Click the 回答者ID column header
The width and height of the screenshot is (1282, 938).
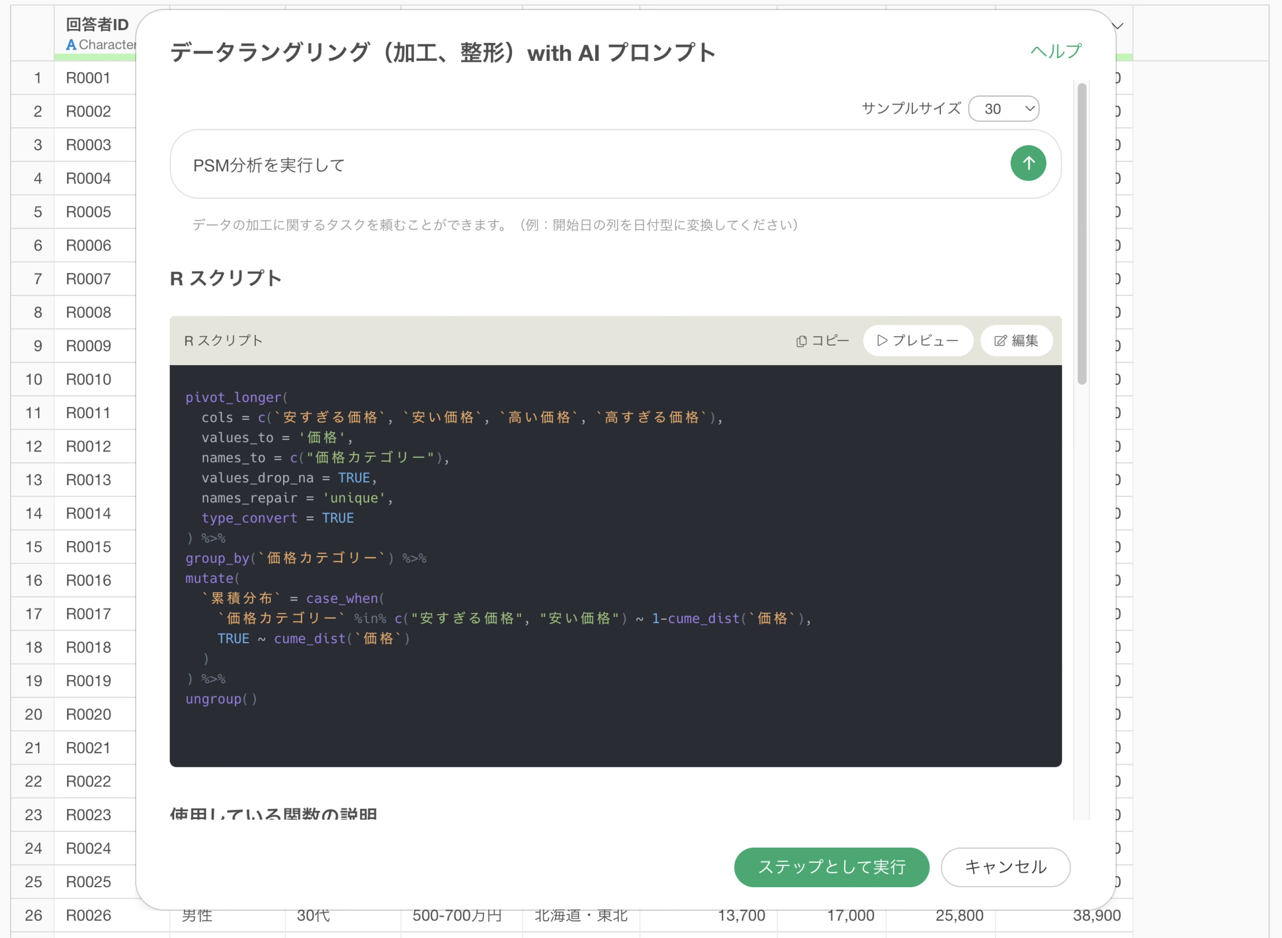pyautogui.click(x=97, y=25)
